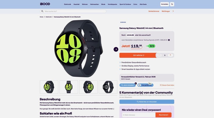The image size is (214, 118).
Task: Select the Alle Deals menu item
Action: pyautogui.click(x=143, y=4)
